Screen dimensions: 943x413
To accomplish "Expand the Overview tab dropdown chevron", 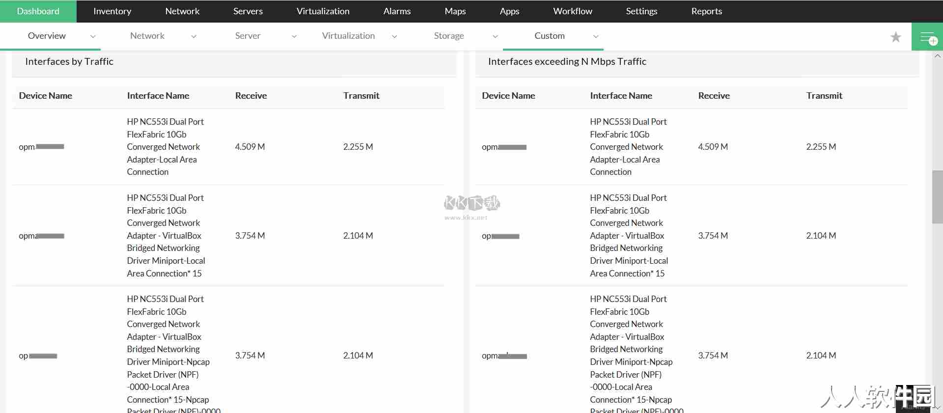I will [x=93, y=36].
